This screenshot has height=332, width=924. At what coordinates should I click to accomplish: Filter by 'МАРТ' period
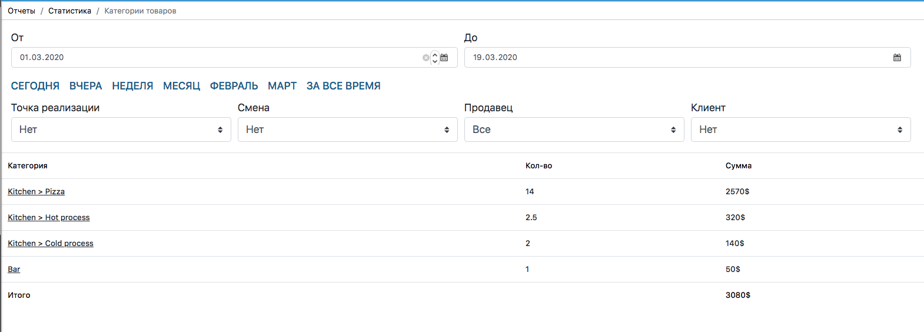click(x=282, y=86)
